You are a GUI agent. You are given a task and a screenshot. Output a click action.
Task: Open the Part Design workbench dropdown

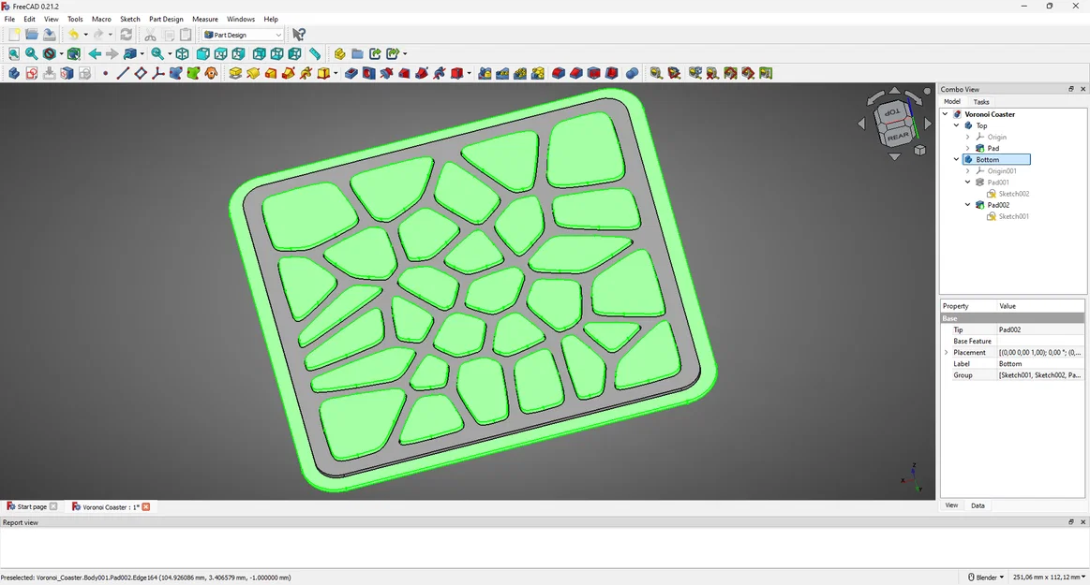(x=243, y=35)
